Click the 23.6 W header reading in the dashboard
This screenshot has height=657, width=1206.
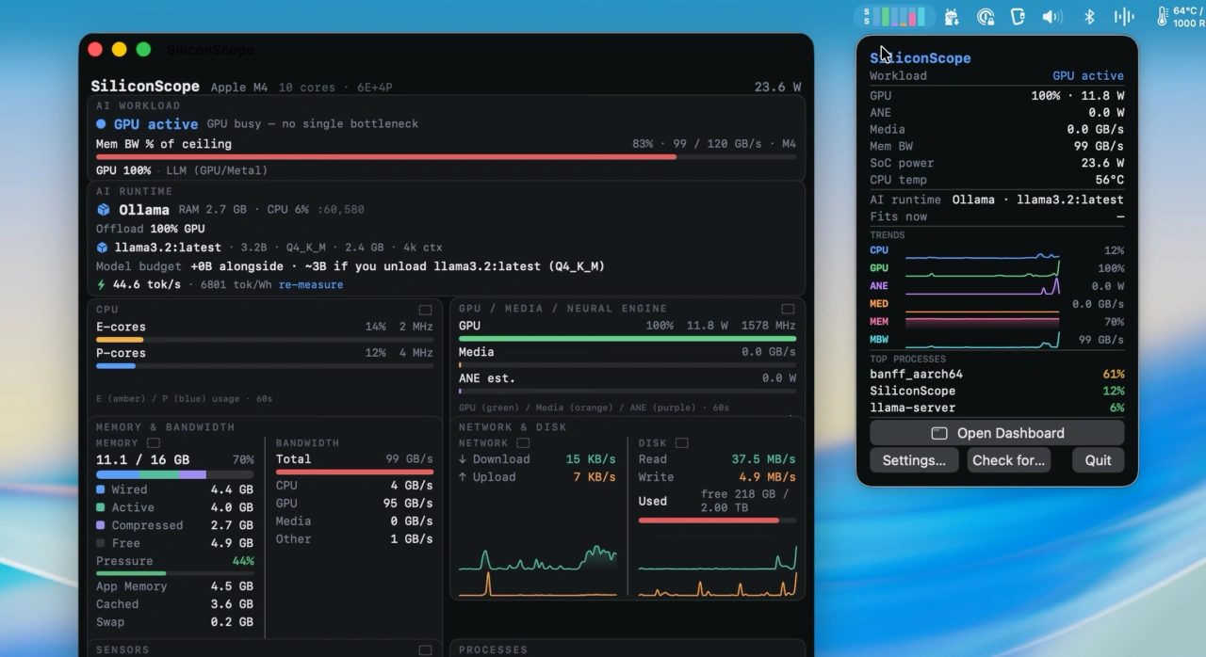tap(777, 87)
